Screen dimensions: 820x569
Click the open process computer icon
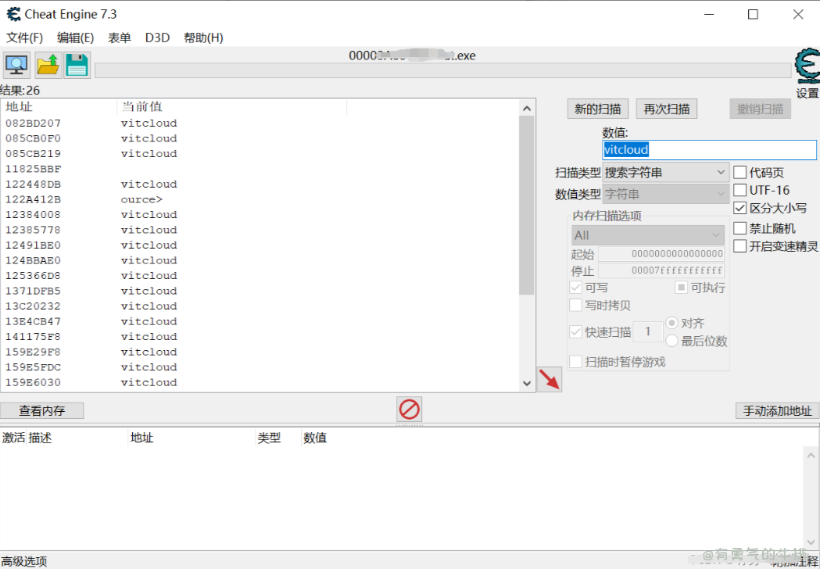[x=16, y=65]
